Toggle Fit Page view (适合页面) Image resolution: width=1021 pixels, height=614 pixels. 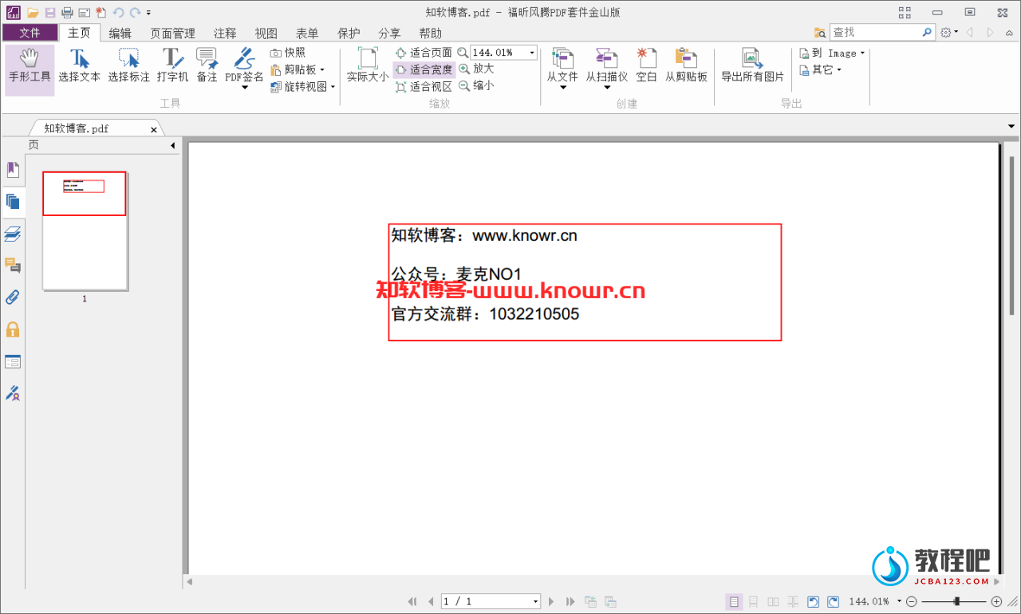click(x=424, y=53)
